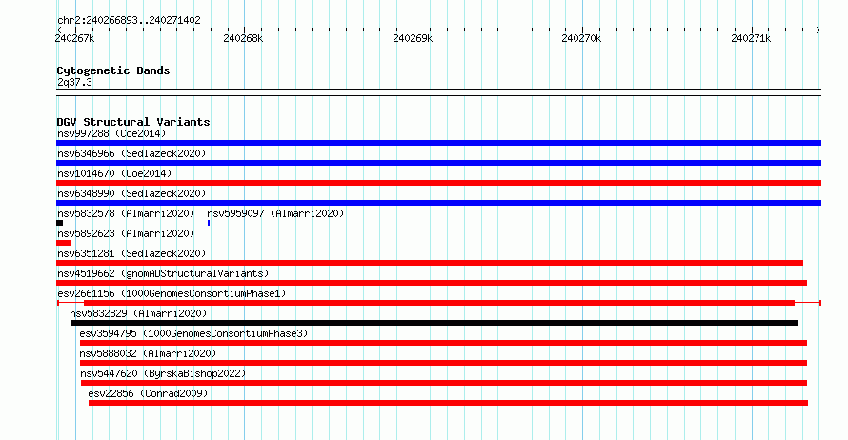The height and width of the screenshot is (440, 848).
Task: Click the 240269k ruler label
Action: [413, 38]
